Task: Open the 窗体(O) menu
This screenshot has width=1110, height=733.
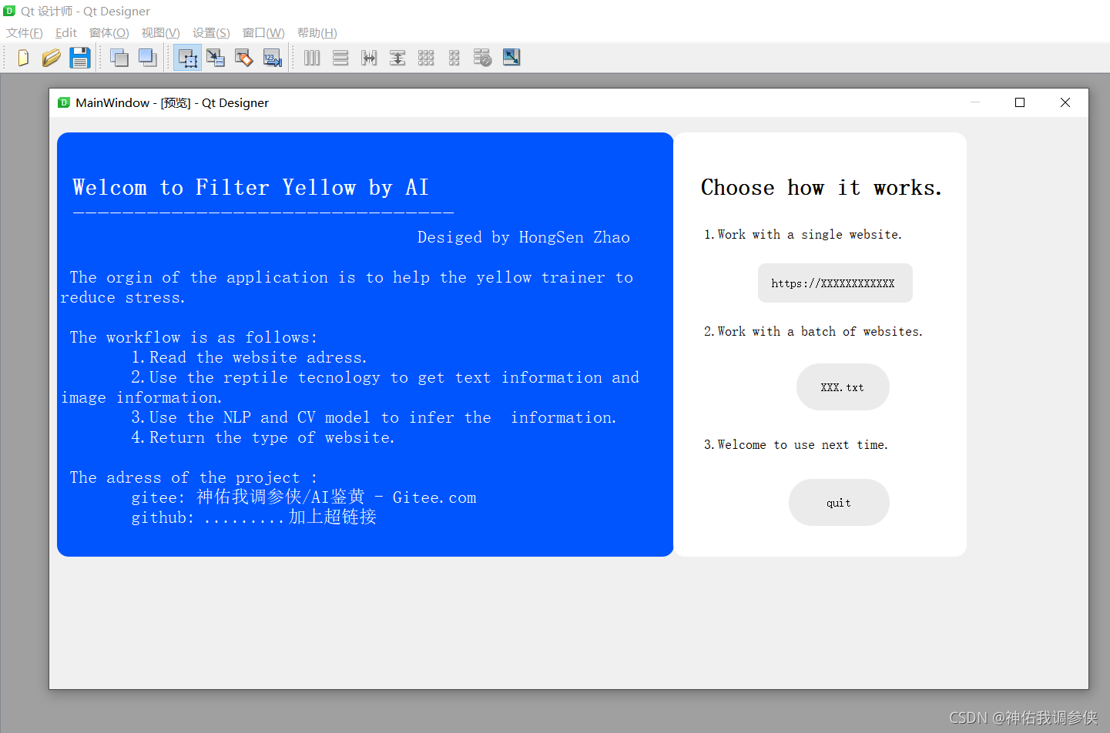Action: click(109, 33)
